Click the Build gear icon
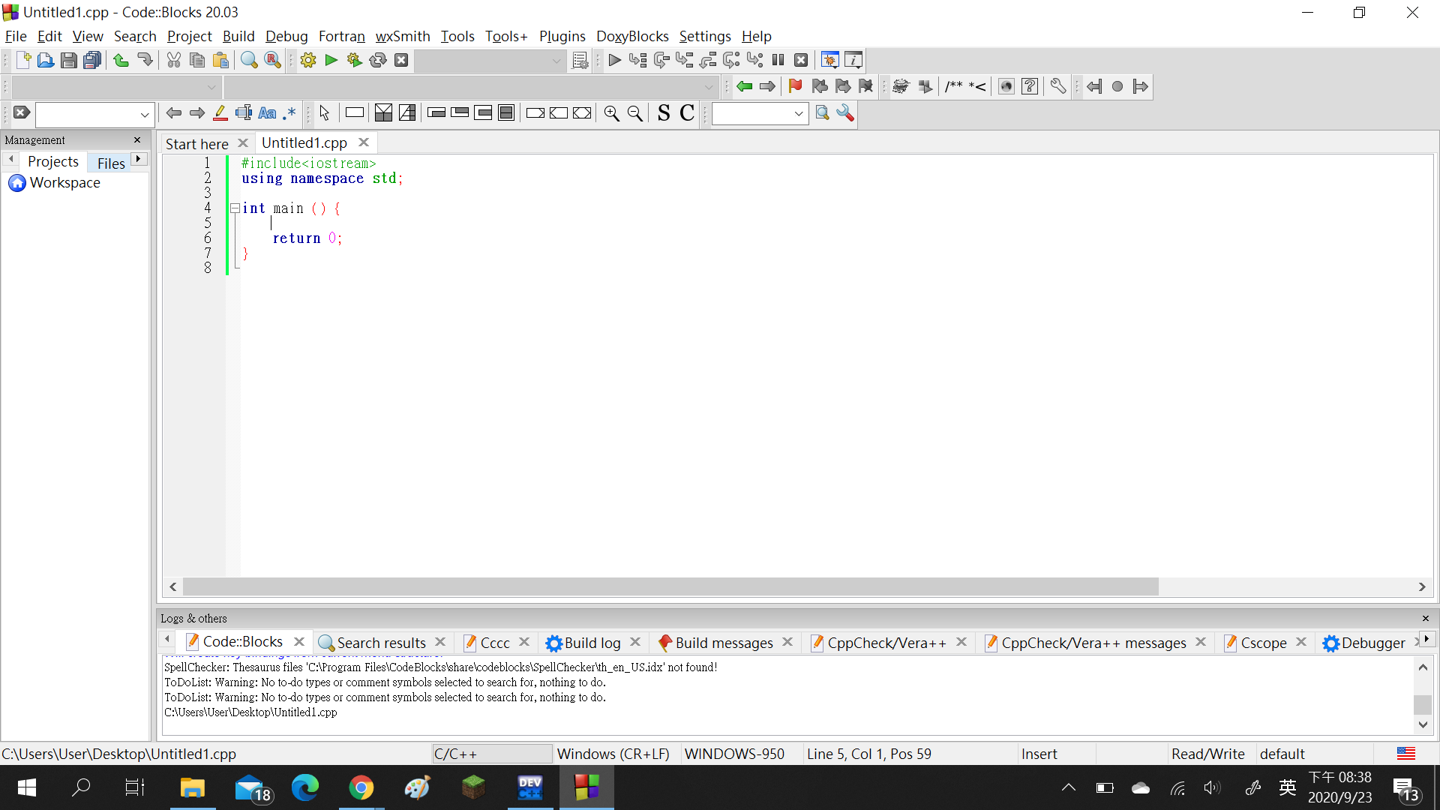 coord(307,60)
